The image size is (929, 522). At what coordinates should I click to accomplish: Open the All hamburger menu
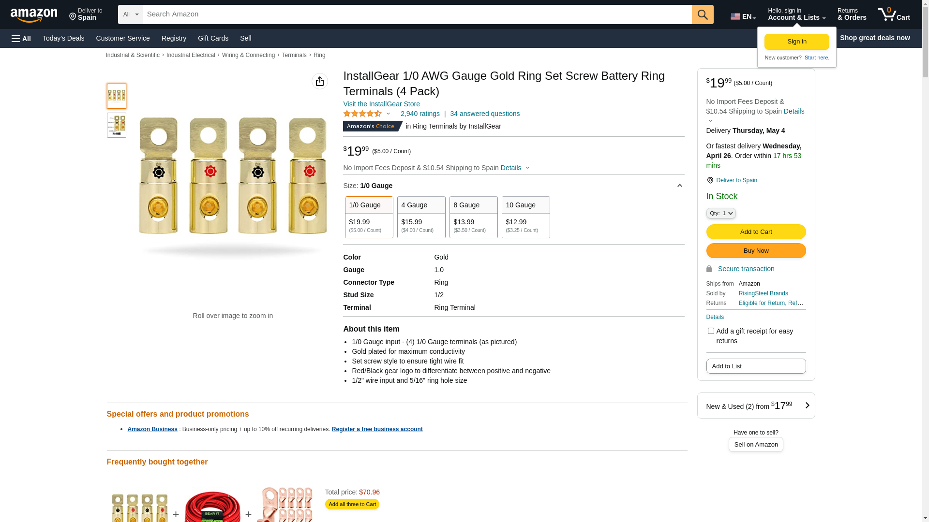[21, 38]
